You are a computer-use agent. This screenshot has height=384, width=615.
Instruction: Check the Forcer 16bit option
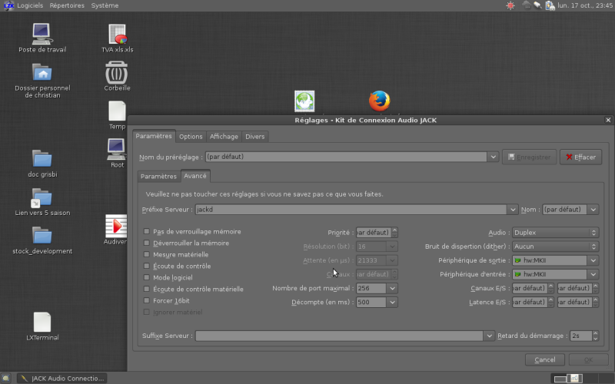pyautogui.click(x=147, y=300)
